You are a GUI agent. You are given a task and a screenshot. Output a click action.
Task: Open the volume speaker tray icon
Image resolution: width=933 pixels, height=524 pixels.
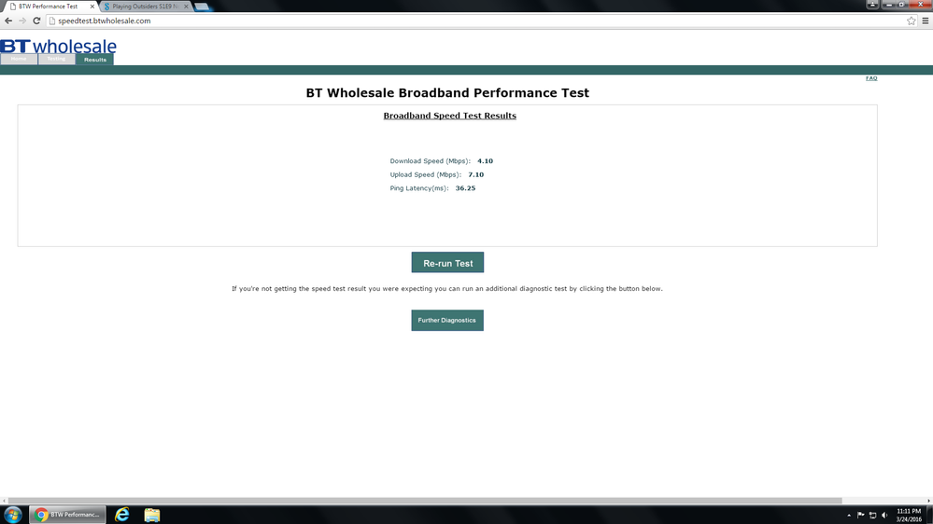pos(884,515)
